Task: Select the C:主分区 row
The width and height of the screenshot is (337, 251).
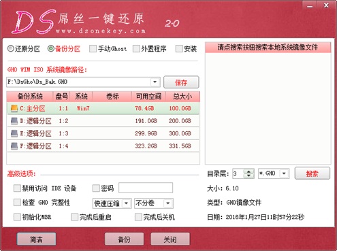Action: pyautogui.click(x=103, y=108)
